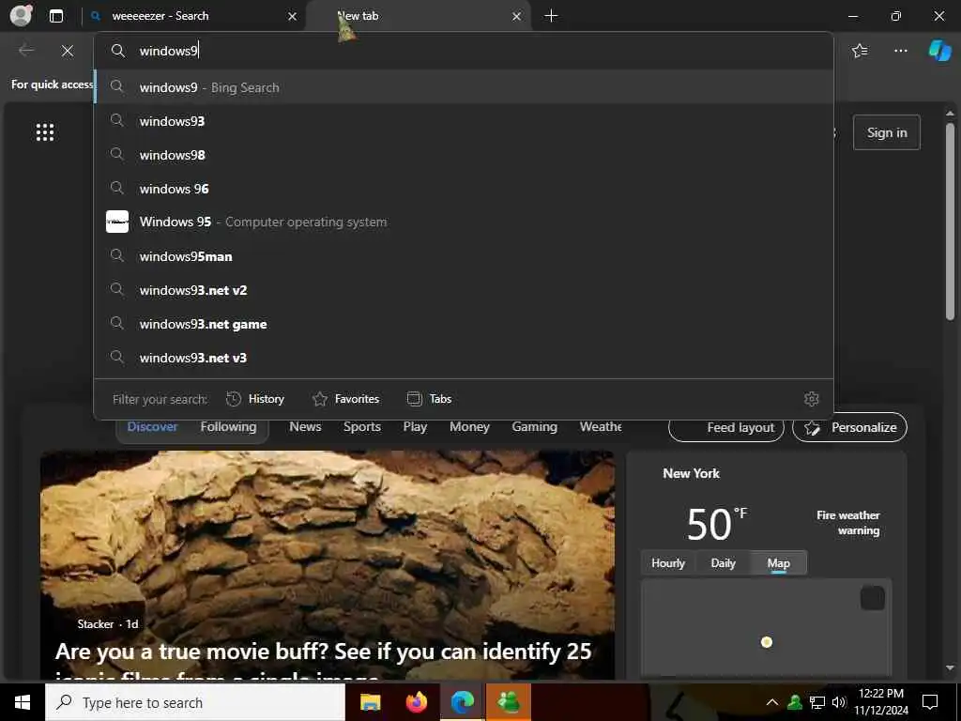
Task: Select the windows93.net game suggestion
Action: (x=464, y=324)
